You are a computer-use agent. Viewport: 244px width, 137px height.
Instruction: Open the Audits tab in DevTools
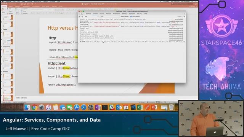145,14
